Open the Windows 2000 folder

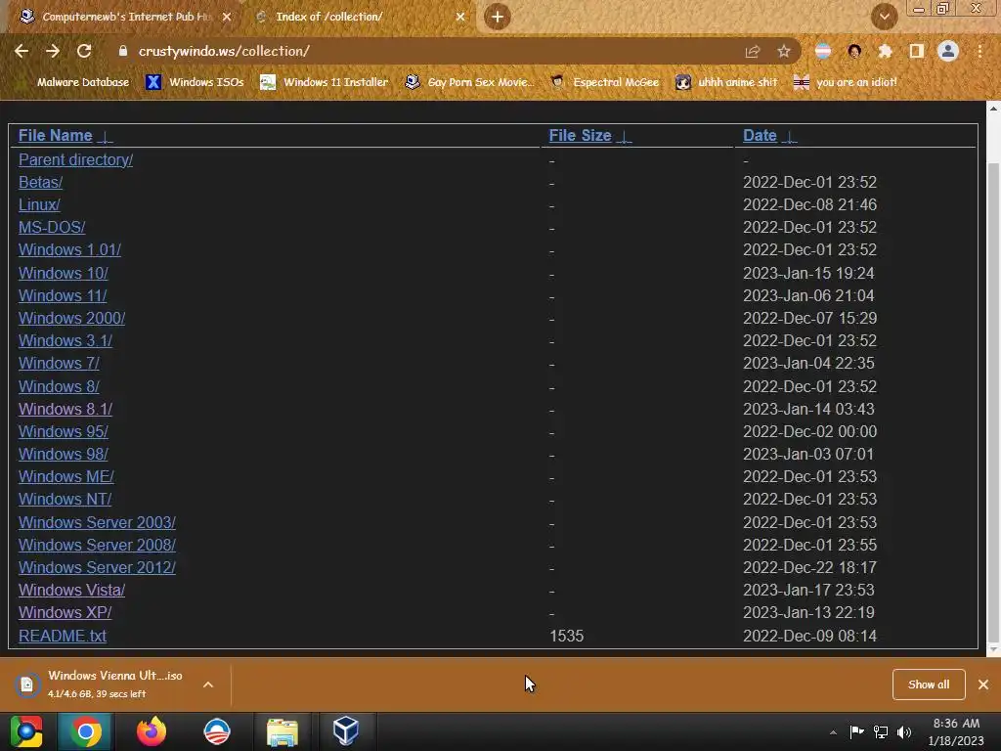coord(71,318)
